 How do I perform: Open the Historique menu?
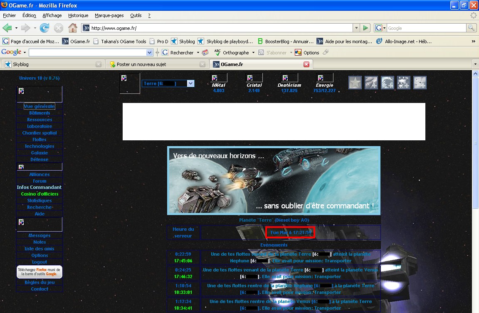78,15
